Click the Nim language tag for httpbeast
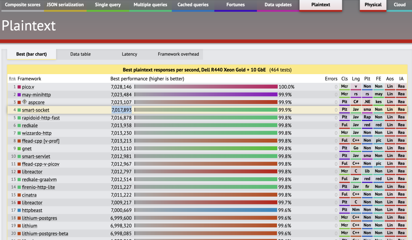Viewport: 412px width, 240px height. (356, 210)
